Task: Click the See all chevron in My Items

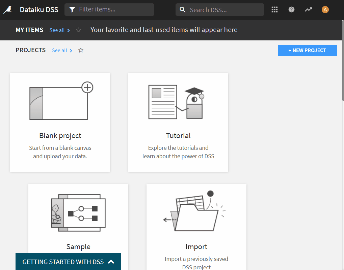Action: click(x=69, y=30)
